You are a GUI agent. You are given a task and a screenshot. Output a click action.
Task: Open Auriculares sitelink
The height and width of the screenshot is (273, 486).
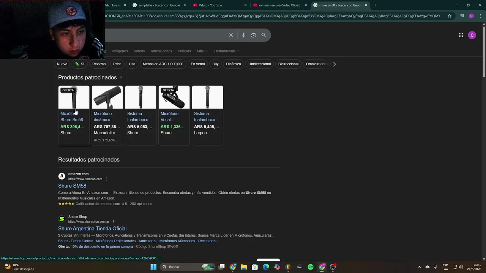(x=147, y=241)
